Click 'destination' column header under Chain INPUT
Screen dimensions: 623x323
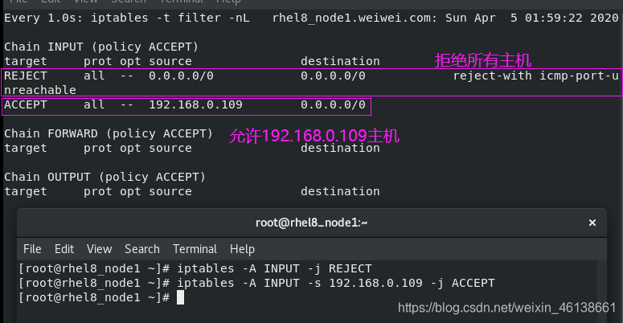tap(340, 61)
